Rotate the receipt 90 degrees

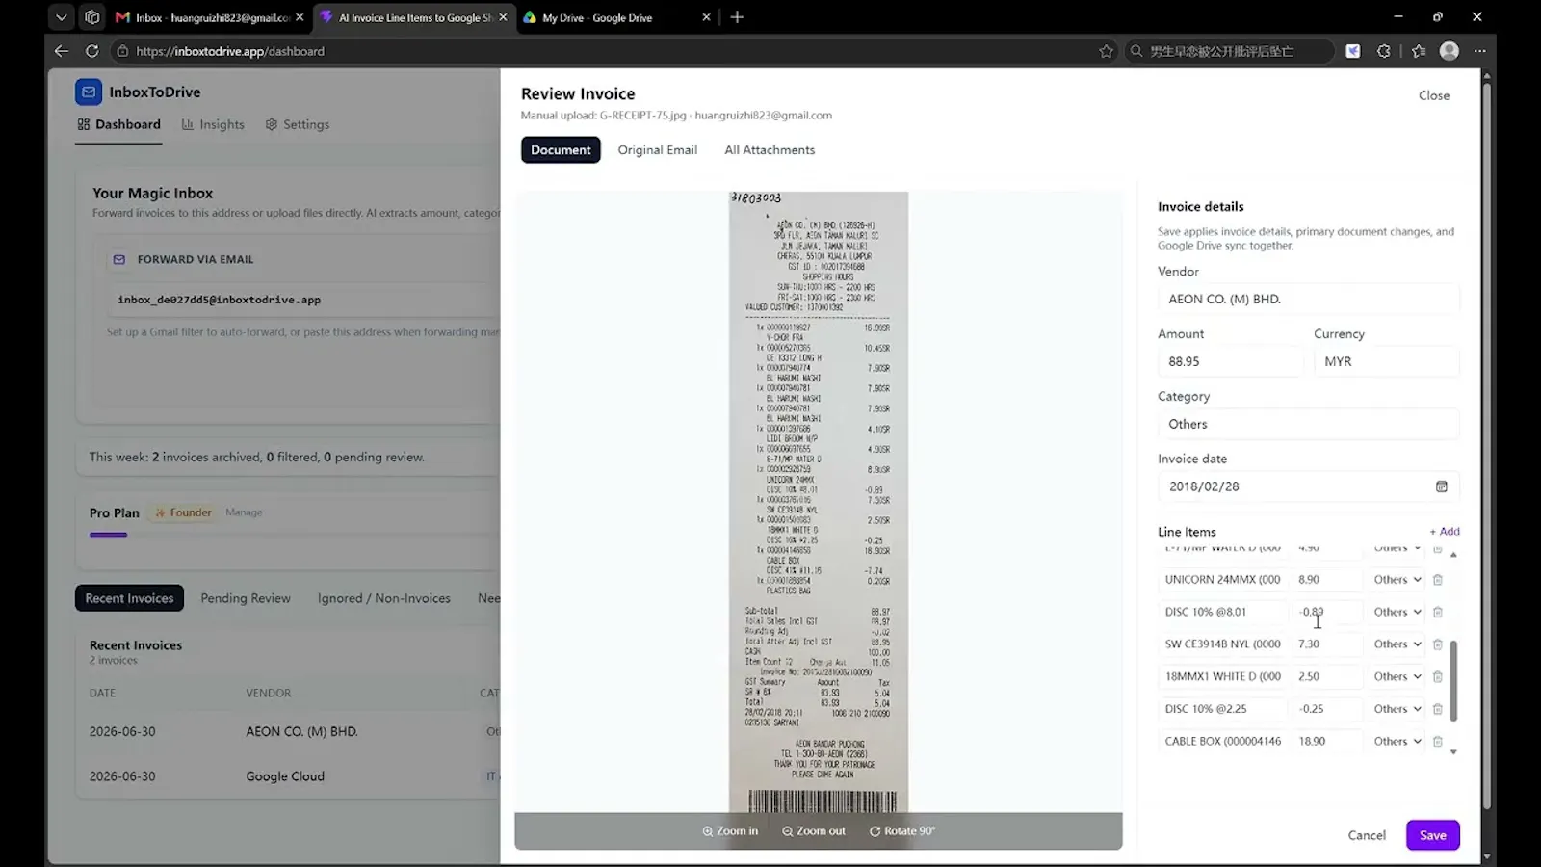point(902,831)
